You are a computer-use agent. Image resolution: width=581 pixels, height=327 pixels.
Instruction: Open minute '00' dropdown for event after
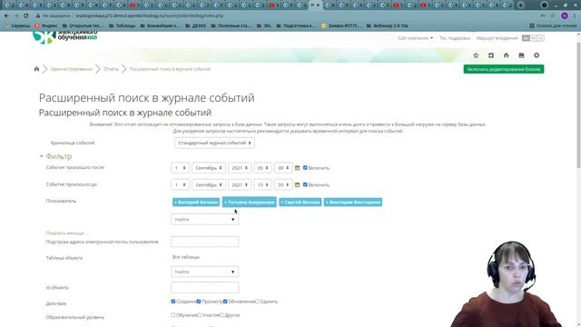[x=283, y=168]
